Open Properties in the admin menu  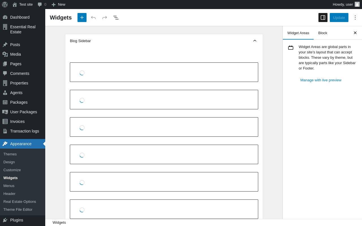(x=19, y=83)
